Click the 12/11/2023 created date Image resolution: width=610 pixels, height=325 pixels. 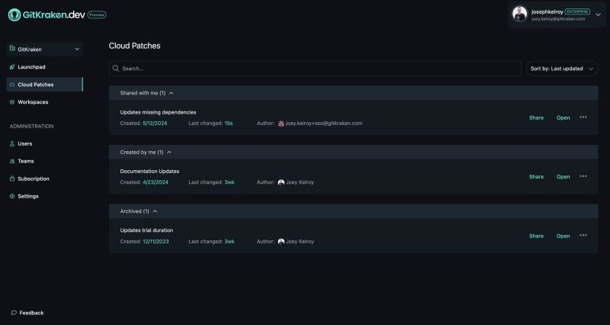point(156,241)
